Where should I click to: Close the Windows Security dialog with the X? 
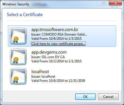click(x=116, y=3)
